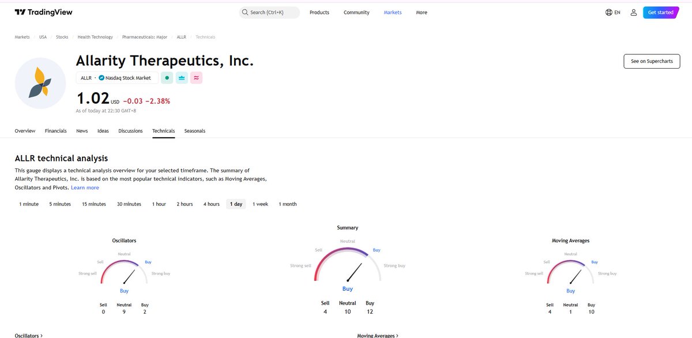The height and width of the screenshot is (338, 692).
Task: Click the TradingView logo
Action: coord(43,12)
